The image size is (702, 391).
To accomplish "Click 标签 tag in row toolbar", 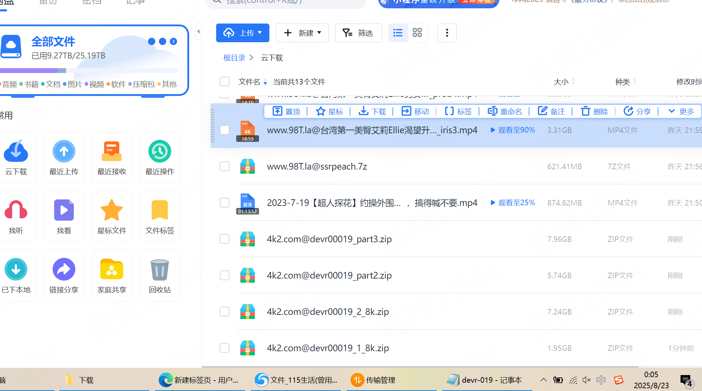I will point(459,111).
